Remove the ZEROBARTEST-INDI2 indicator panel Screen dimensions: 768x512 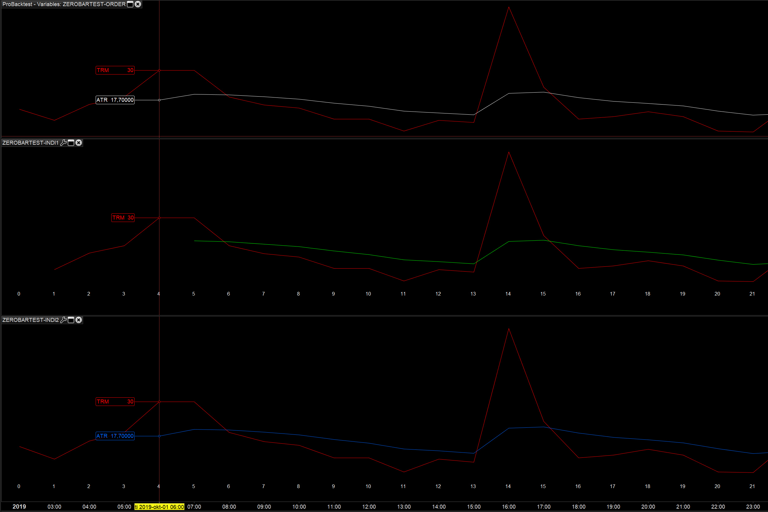79,320
